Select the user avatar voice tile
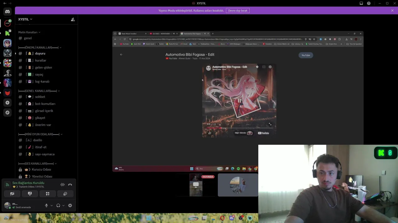This screenshot has width=398, height=223. coord(238,185)
